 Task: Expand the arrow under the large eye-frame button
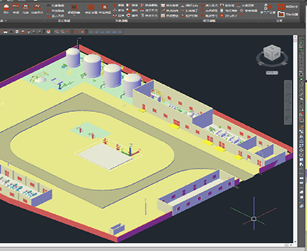(74, 16)
